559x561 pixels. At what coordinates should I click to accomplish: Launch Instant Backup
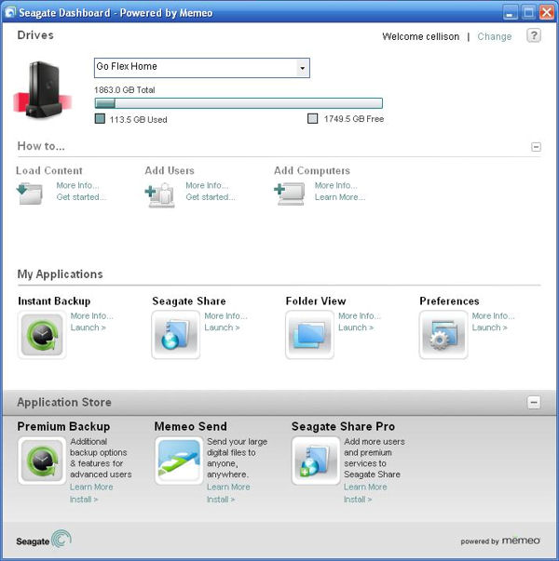(88, 327)
